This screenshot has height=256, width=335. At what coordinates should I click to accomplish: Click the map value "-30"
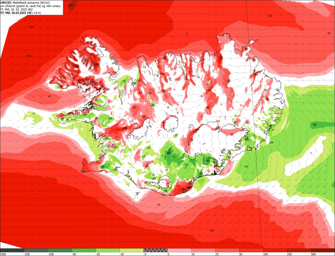(106, 138)
